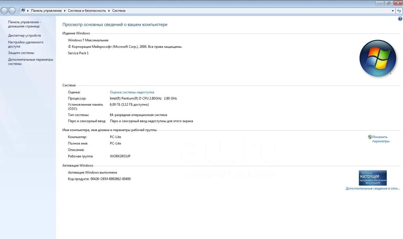Open 'Настройка удаленного доступа' sidebar link

(x=26, y=44)
